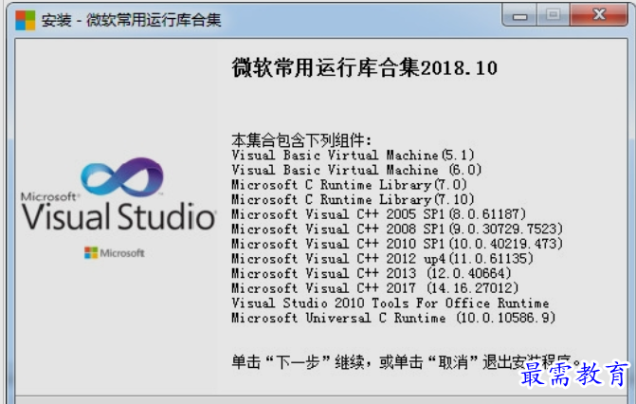Viewport: 636px width, 404px height.
Task: Click Microsoft C Runtime Library(7.10) line
Action: point(353,199)
